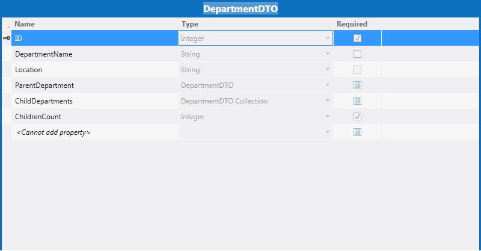Click the primary key icon beside ID
Image resolution: width=481 pixels, height=251 pixels.
[x=7, y=39]
